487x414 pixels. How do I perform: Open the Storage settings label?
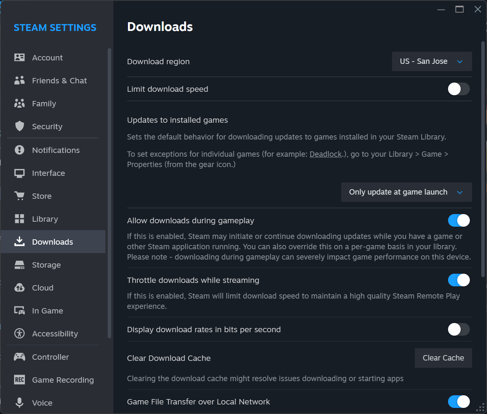tap(46, 265)
